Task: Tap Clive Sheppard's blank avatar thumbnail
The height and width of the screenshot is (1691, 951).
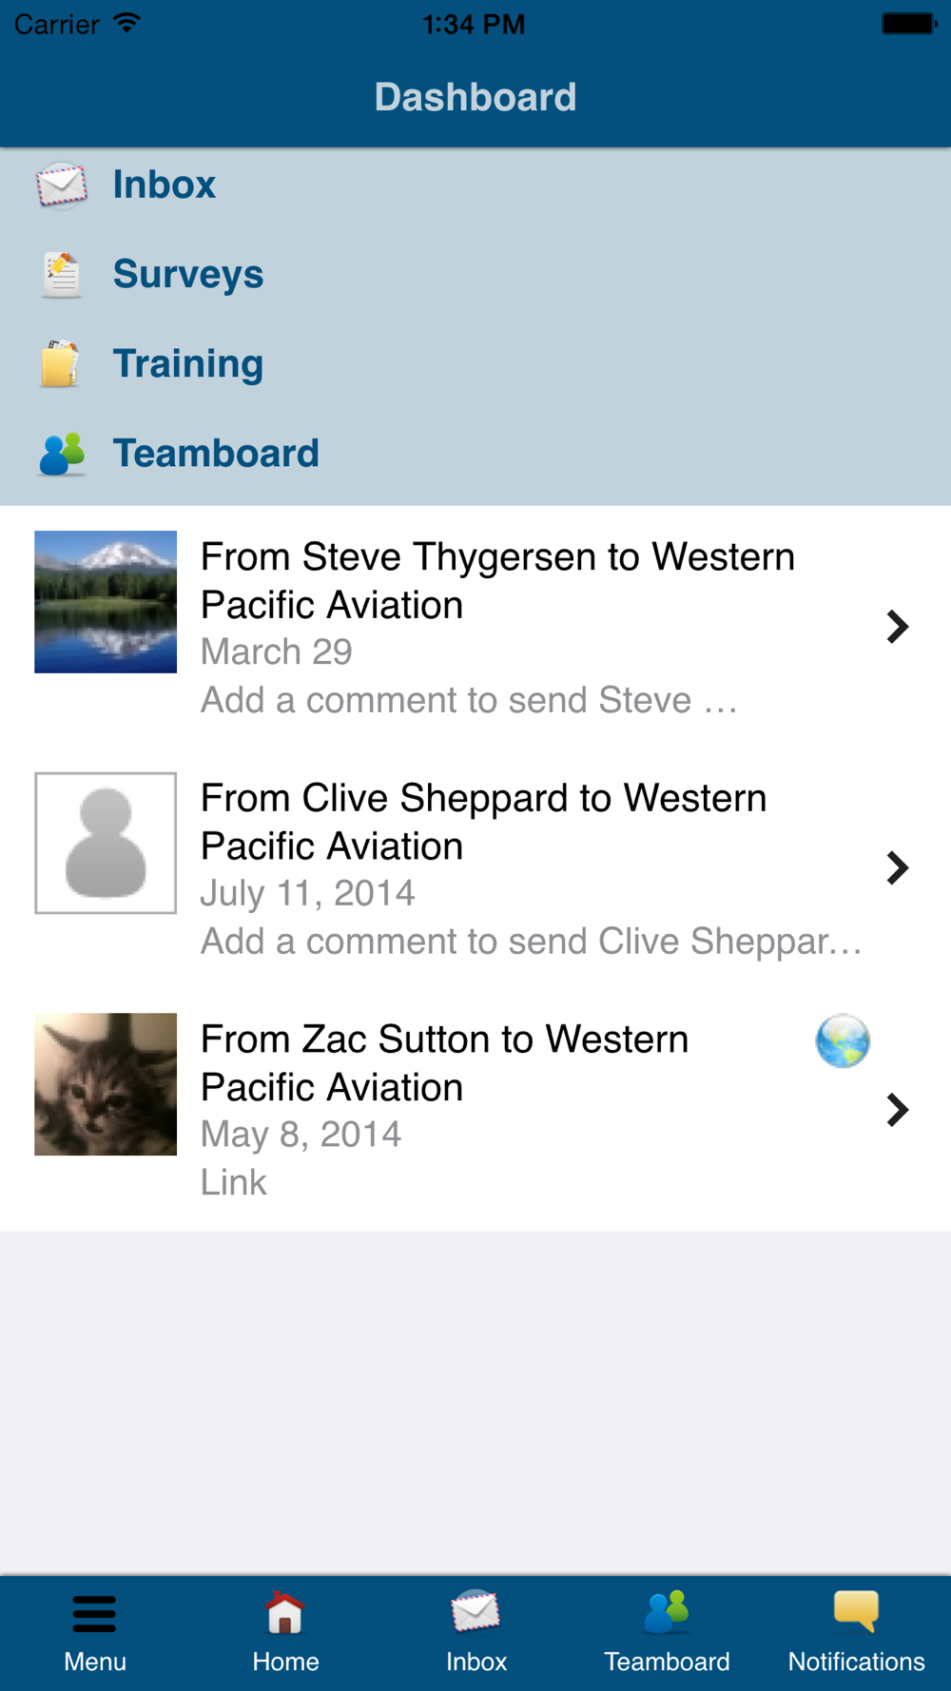Action: pyautogui.click(x=106, y=843)
